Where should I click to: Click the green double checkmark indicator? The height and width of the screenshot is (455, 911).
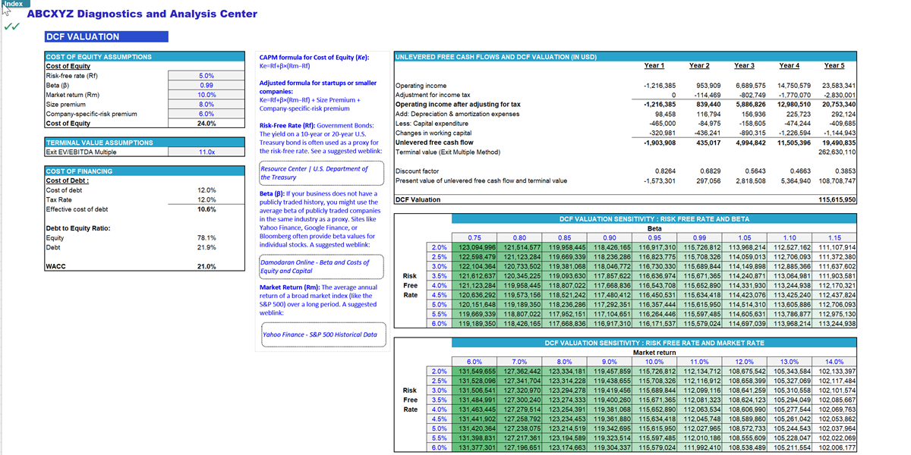point(12,26)
